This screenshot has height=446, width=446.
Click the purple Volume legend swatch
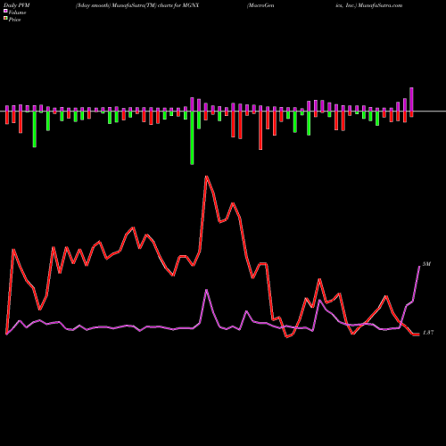click(x=5, y=11)
